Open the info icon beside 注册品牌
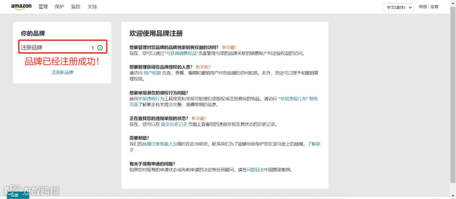 pyautogui.click(x=100, y=48)
